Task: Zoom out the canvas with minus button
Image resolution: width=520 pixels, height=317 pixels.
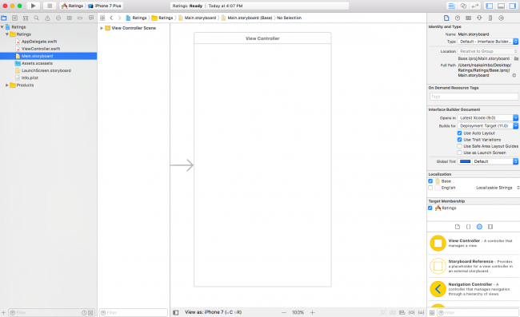Action: click(283, 312)
